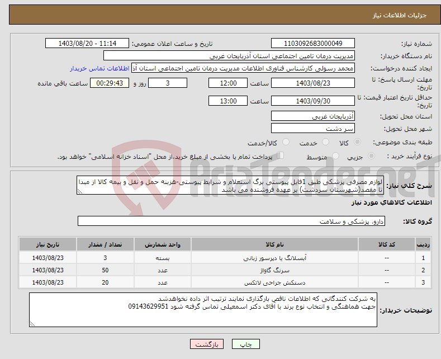Image resolution: width=441 pixels, height=359 pixels.
Task: Click the نام کالا column header
Action: pyautogui.click(x=274, y=244)
